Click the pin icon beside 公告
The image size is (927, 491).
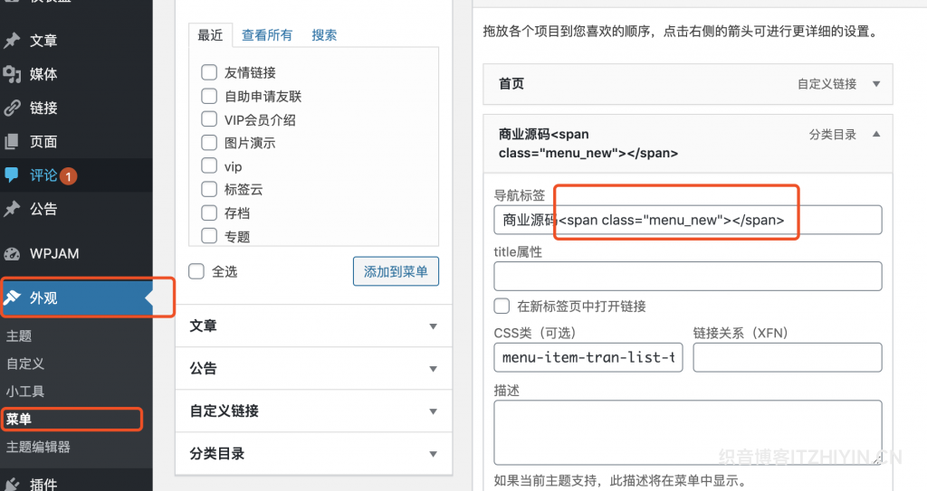click(12, 209)
